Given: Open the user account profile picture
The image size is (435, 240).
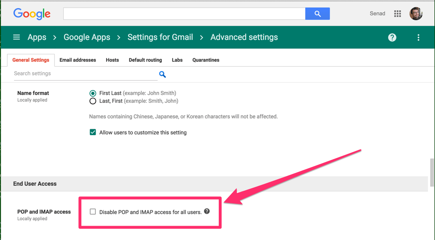Looking at the screenshot, I should tap(416, 14).
